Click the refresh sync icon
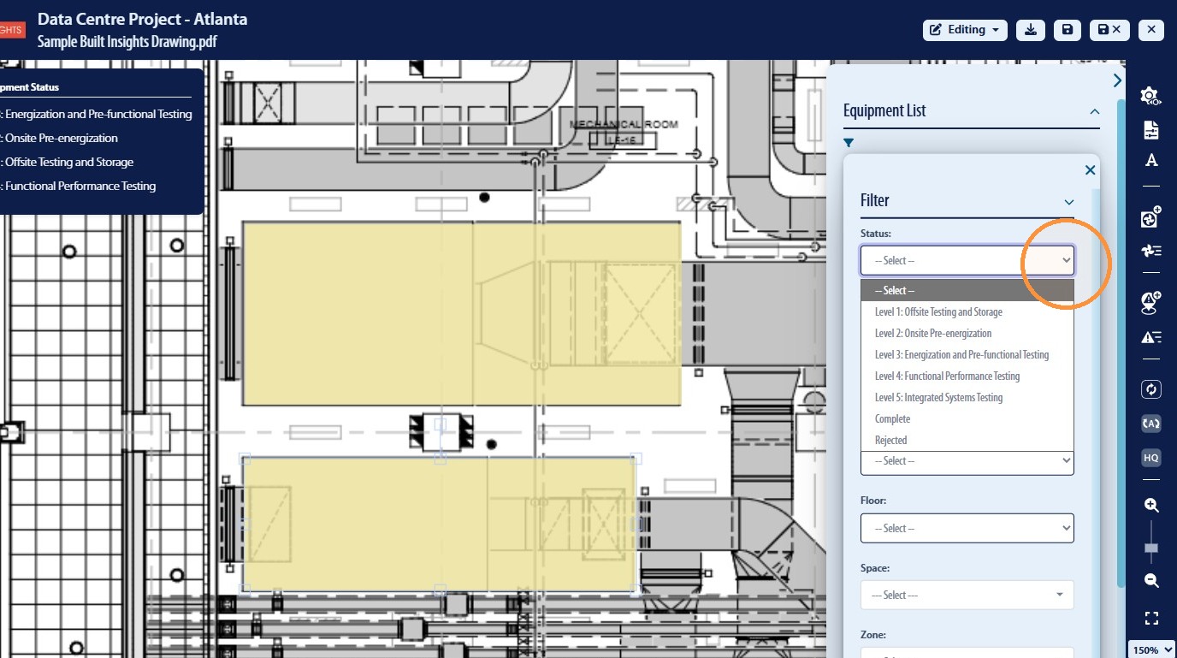The width and height of the screenshot is (1177, 658). [1150, 389]
